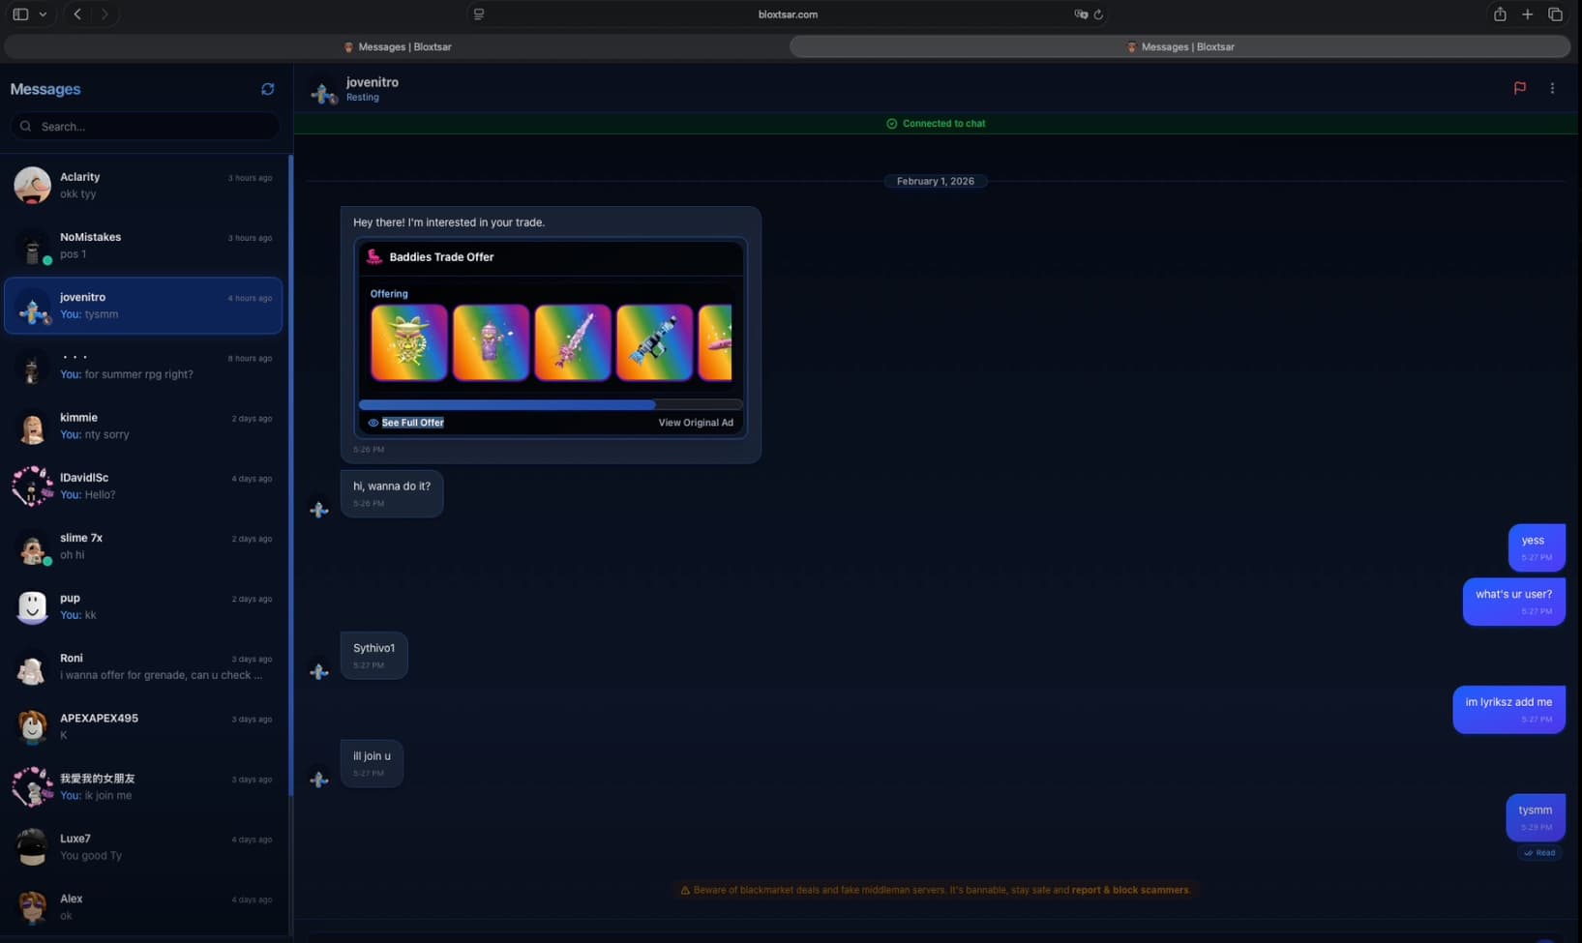The width and height of the screenshot is (1582, 943).
Task: Click the 'Sythivo1' message bubble
Action: (374, 656)
